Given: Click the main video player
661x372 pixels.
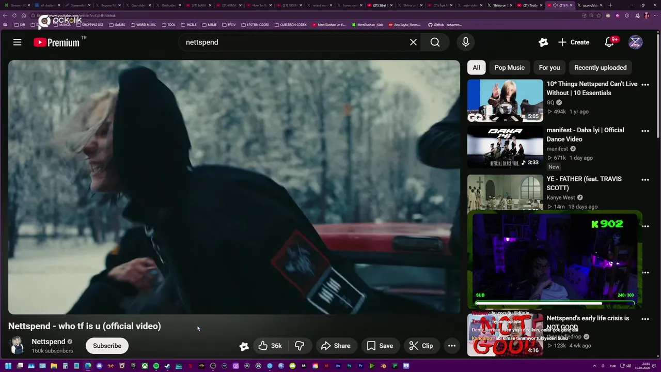Looking at the screenshot, I should 234,187.
